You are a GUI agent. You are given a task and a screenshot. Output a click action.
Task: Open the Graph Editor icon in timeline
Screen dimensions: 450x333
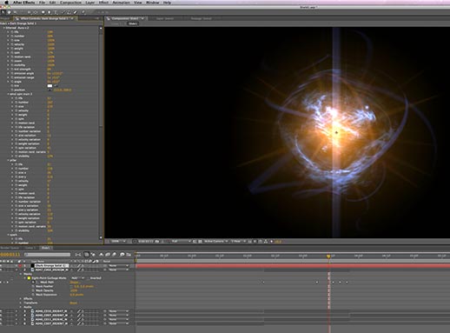coord(129,255)
